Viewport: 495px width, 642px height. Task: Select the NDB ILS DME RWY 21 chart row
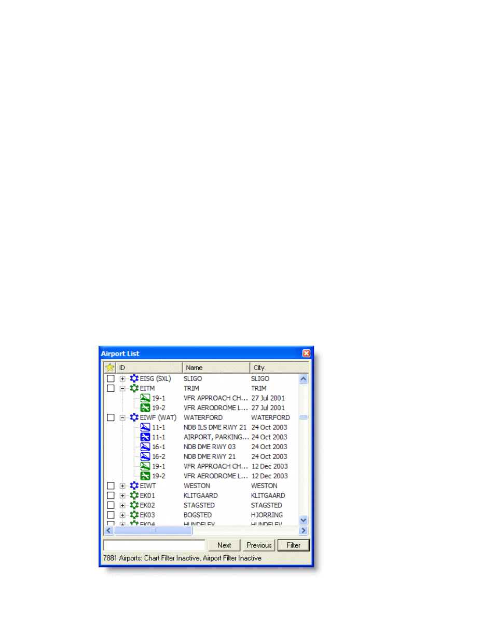tap(215, 427)
